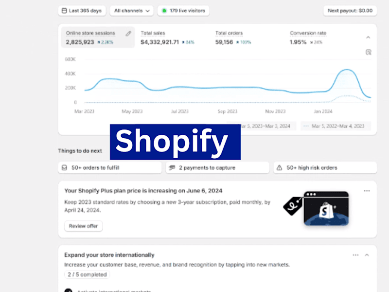The height and width of the screenshot is (292, 389).
Task: Click the $4,332,921.71 total sales value
Action: (x=160, y=42)
